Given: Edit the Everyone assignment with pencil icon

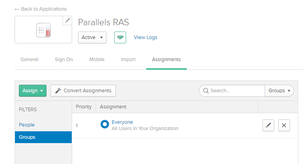Looking at the screenshot, I should [x=268, y=125].
